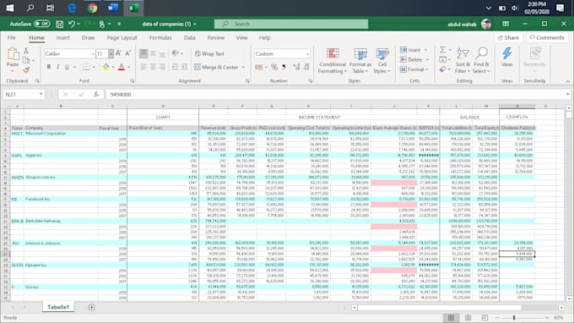Viewport: 574px width, 323px height.
Task: Toggle Top Align alignment
Action: 143,54
